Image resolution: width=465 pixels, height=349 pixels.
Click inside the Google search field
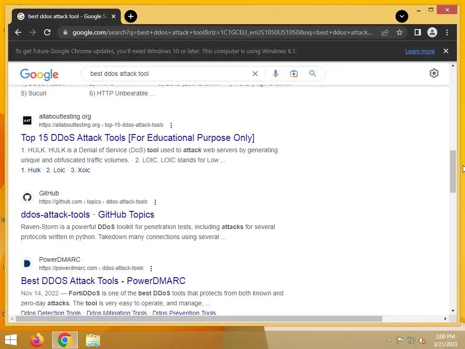pos(169,74)
